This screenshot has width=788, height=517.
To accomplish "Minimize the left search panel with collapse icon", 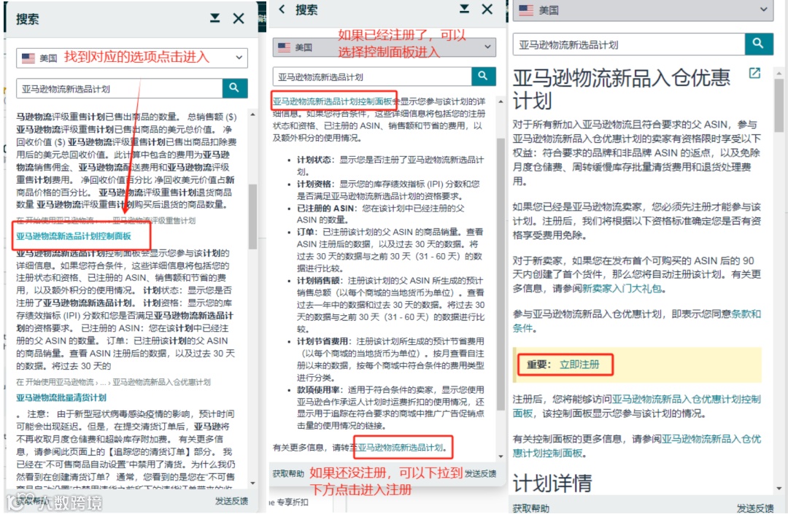I will tap(215, 18).
